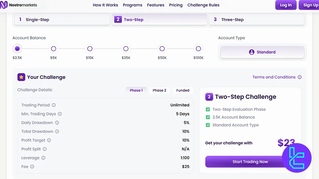Click the info icon beside Daily Drawdown
Screen dimensions: 319x179
(x=57, y=123)
